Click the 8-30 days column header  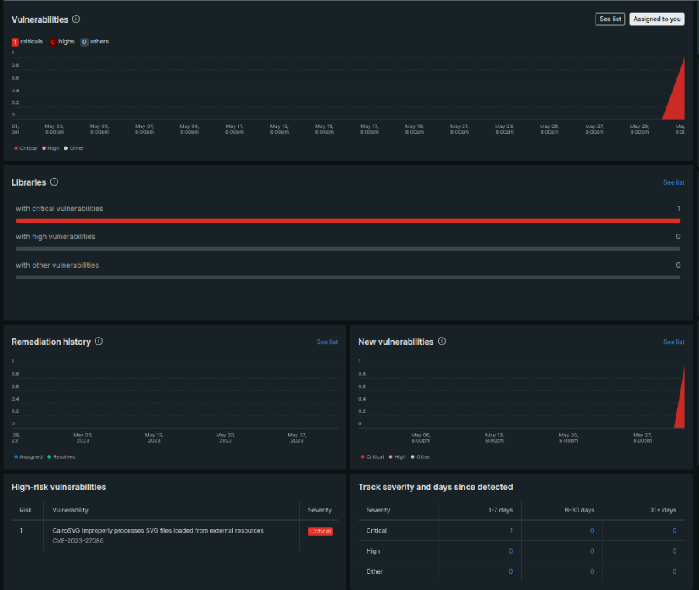pyautogui.click(x=579, y=510)
